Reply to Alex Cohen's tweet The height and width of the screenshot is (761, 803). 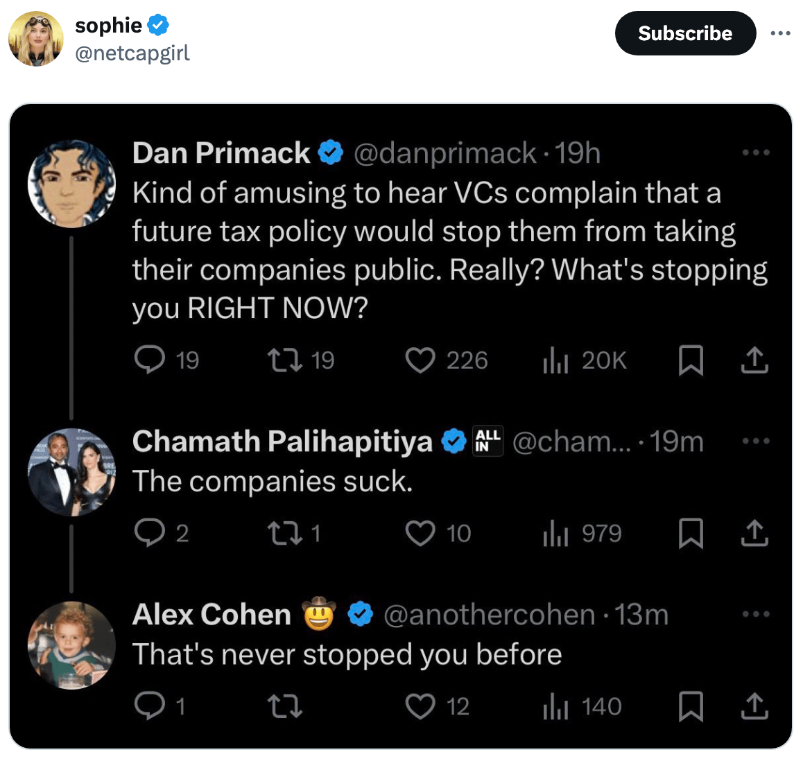coord(149,706)
